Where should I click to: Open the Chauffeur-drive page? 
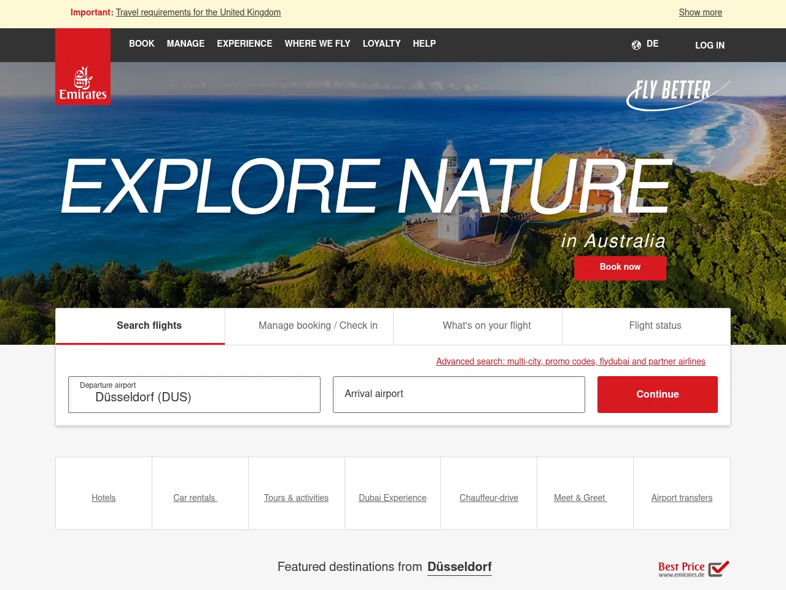tap(489, 498)
